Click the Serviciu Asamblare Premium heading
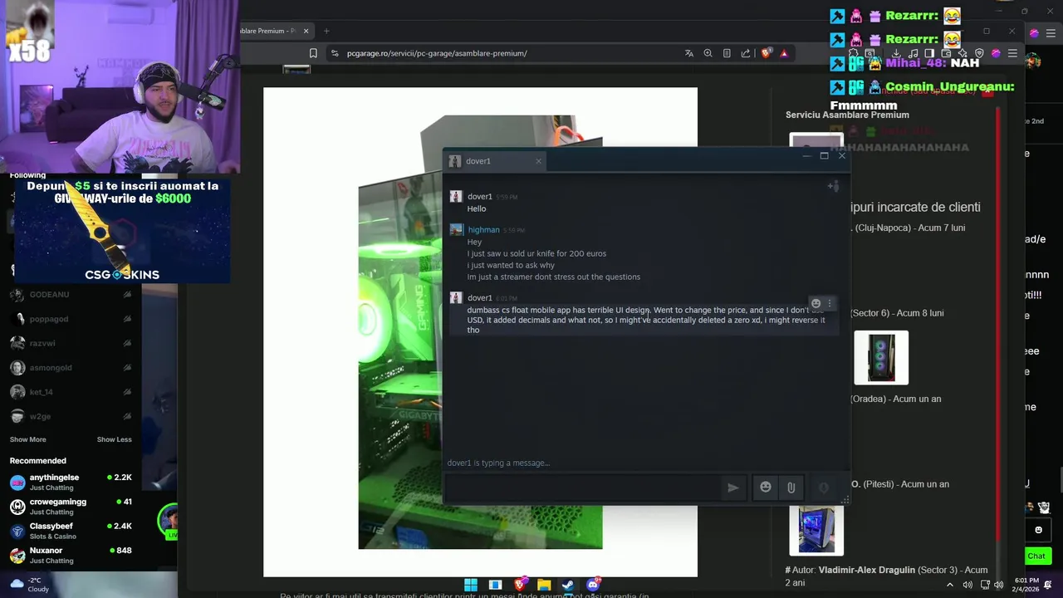1063x598 pixels. [x=847, y=115]
